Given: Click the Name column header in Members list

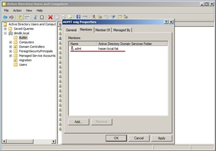Looking at the screenshot, I should pyautogui.click(x=83, y=44).
